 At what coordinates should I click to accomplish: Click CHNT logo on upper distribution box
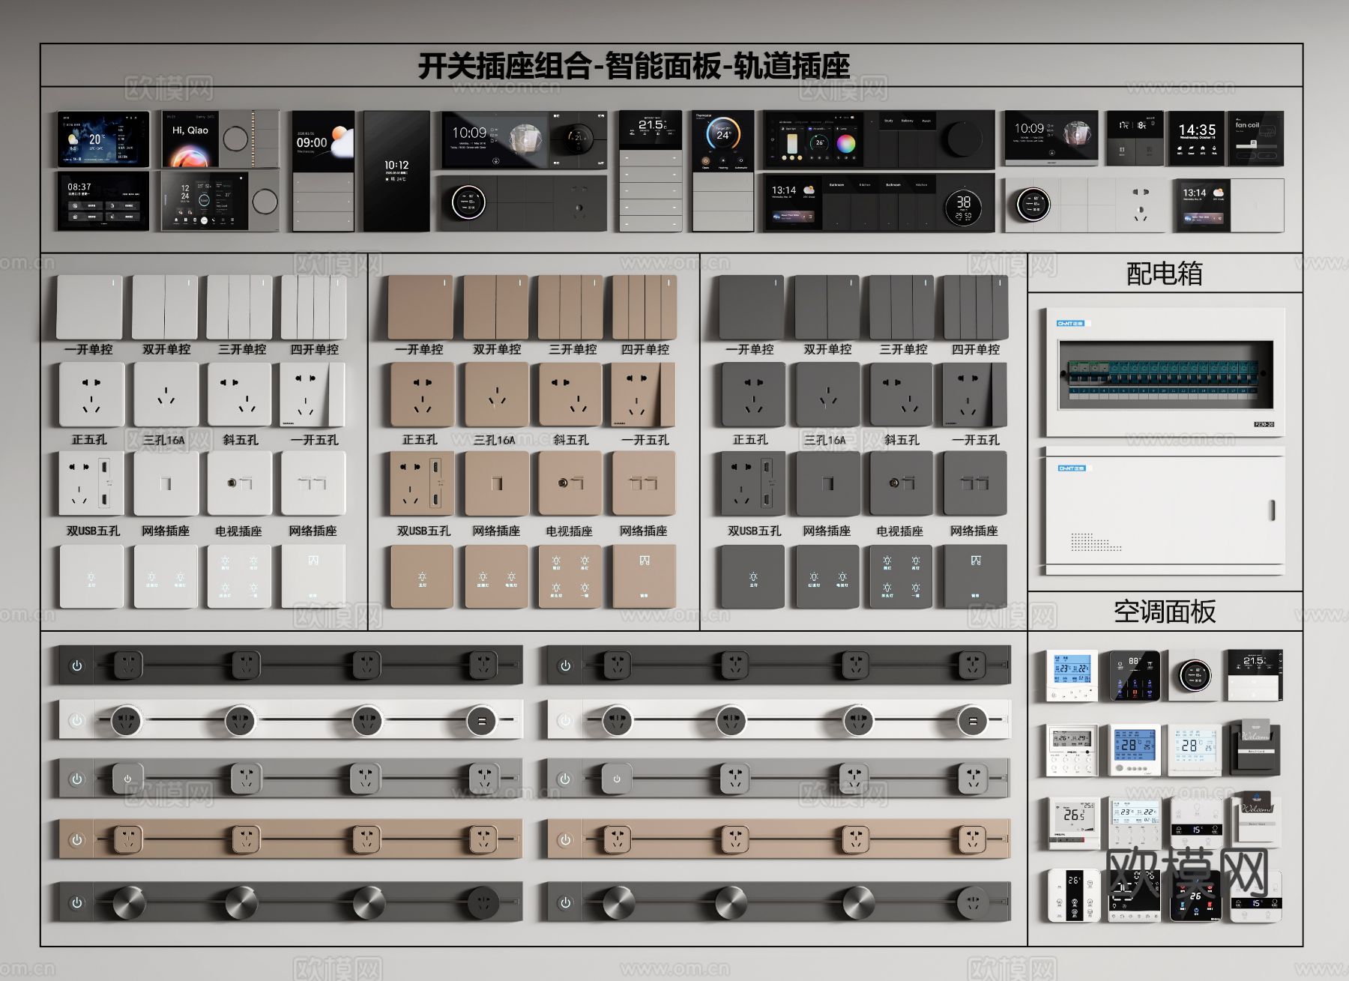pyautogui.click(x=1071, y=324)
